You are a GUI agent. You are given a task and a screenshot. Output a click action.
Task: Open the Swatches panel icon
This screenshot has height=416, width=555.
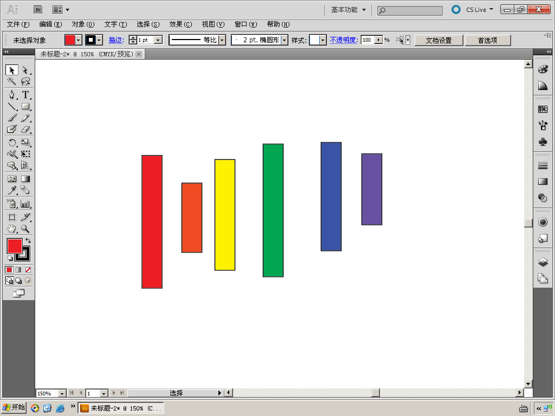click(x=543, y=109)
